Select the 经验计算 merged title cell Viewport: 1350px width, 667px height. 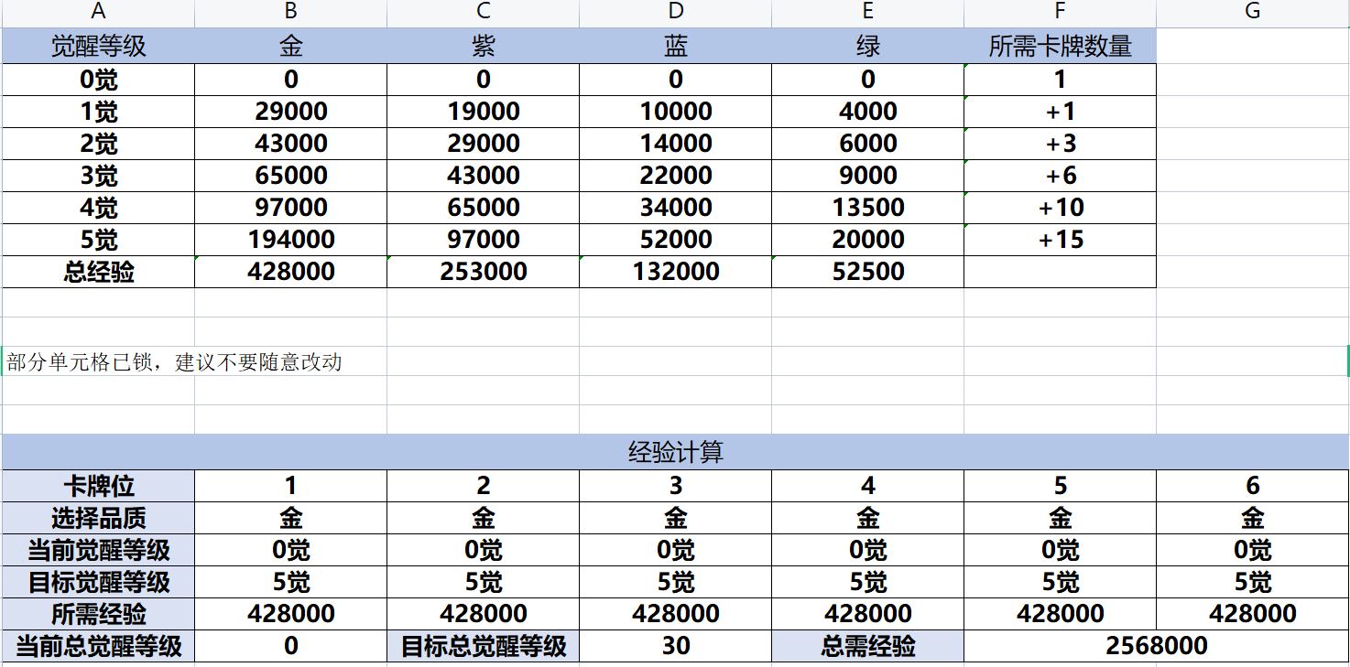(x=675, y=453)
